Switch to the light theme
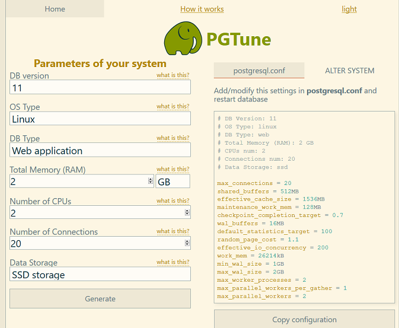399x328 pixels. click(349, 9)
